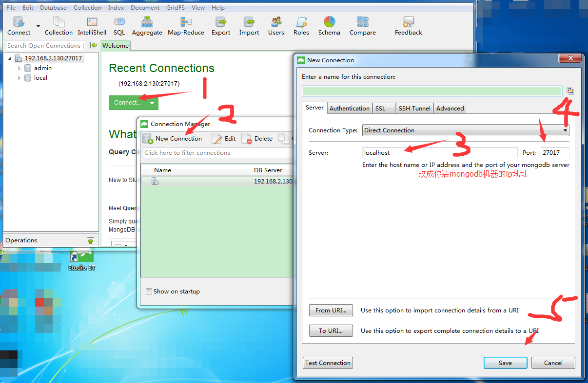Open the Aggregate editor

click(147, 26)
